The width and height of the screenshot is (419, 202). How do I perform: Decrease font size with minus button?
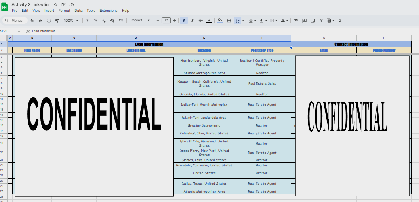point(158,21)
